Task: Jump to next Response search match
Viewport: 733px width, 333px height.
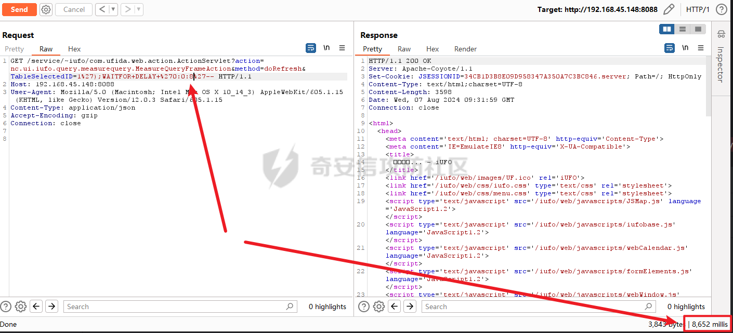Action: 410,307
